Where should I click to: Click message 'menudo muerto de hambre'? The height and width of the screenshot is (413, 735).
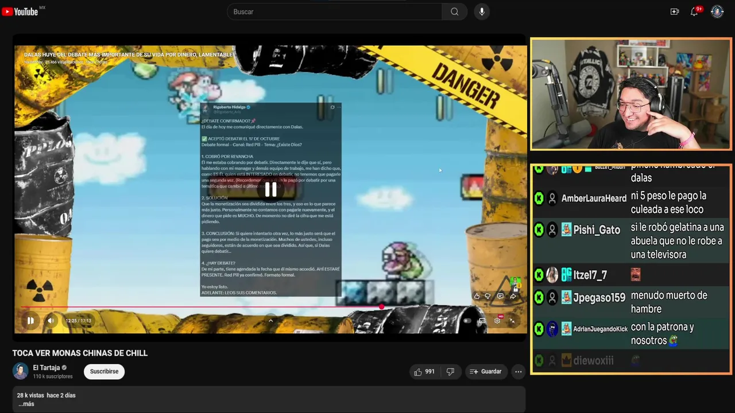[669, 302]
